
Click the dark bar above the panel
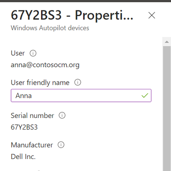[85, 1]
